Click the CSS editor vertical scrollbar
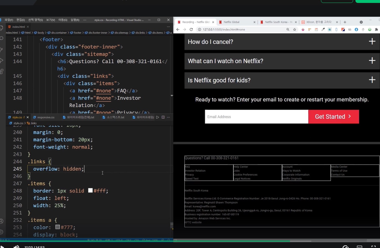Viewport: 380px width, 248px height. pyautogui.click(x=172, y=225)
